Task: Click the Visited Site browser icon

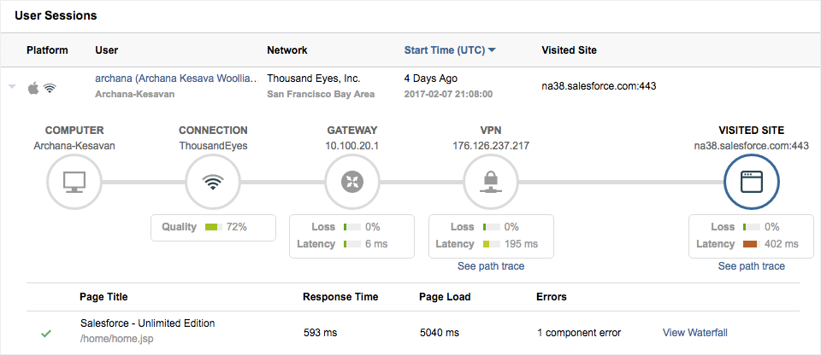Action: click(x=752, y=182)
